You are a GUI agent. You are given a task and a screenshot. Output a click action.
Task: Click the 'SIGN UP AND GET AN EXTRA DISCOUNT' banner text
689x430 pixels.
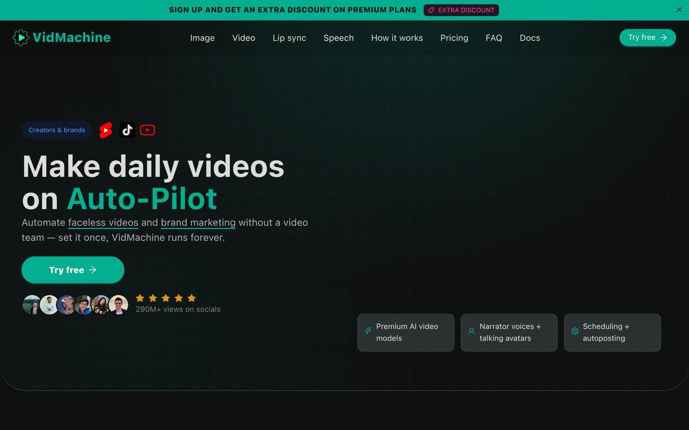293,10
